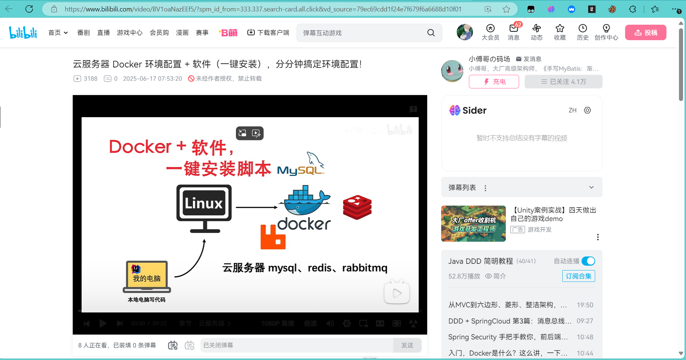Viewport: 686px width, 360px height.
Task: Play the video from the control bar
Action: 103,324
